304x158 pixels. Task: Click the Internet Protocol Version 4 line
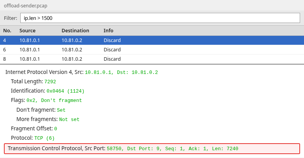(x=81, y=72)
